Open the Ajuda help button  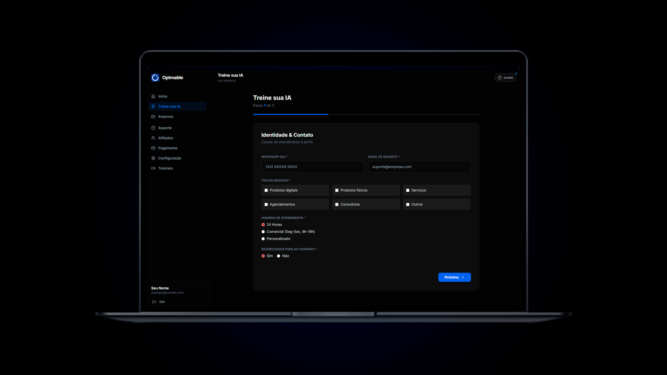[505, 77]
